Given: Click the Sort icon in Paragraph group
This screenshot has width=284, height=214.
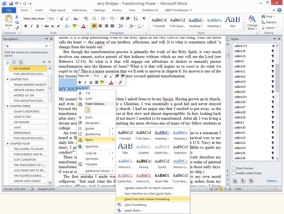Looking at the screenshot, I should (x=136, y=19).
